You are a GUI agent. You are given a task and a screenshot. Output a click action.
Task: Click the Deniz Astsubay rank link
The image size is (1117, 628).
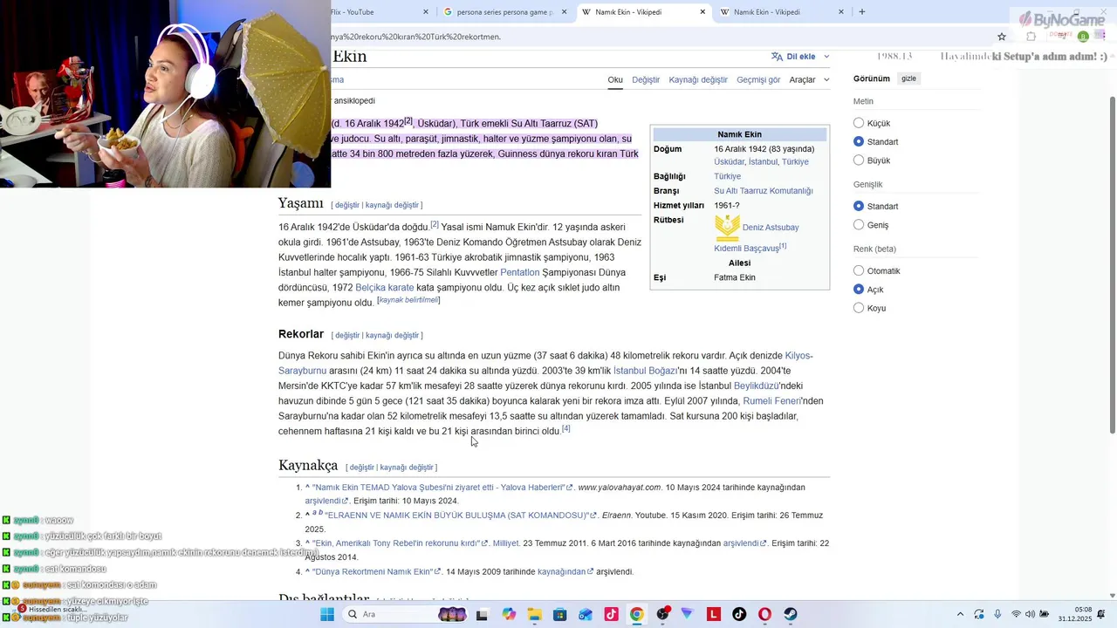771,228
